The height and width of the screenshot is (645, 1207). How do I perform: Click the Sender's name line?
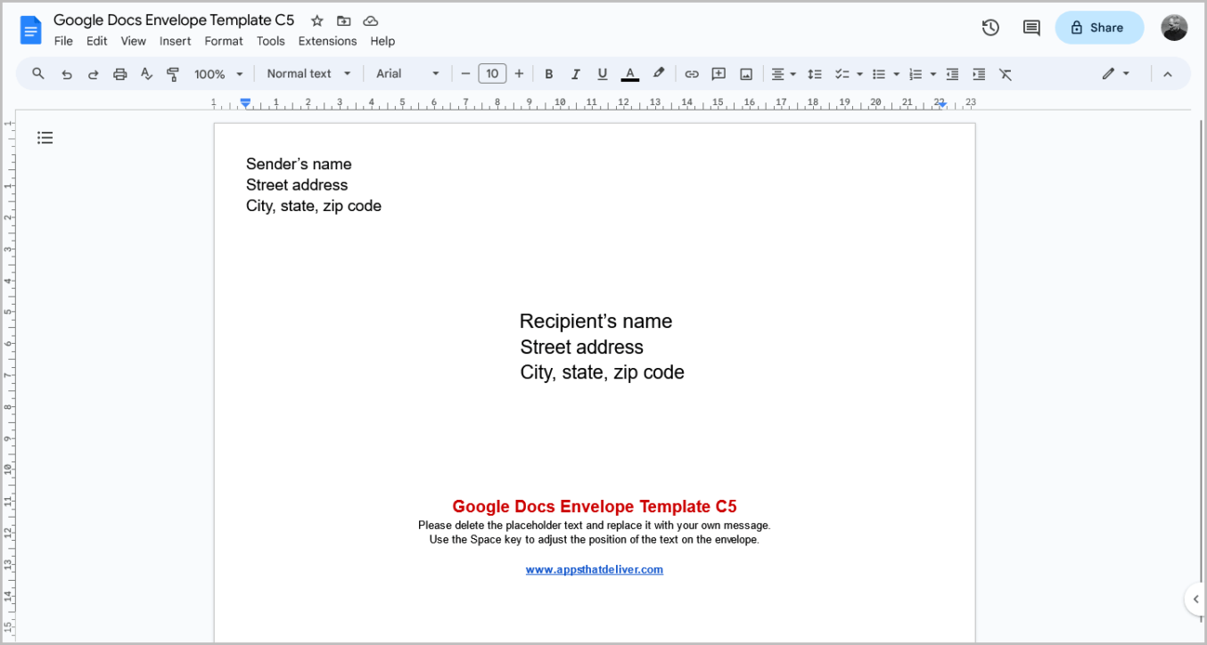[299, 164]
